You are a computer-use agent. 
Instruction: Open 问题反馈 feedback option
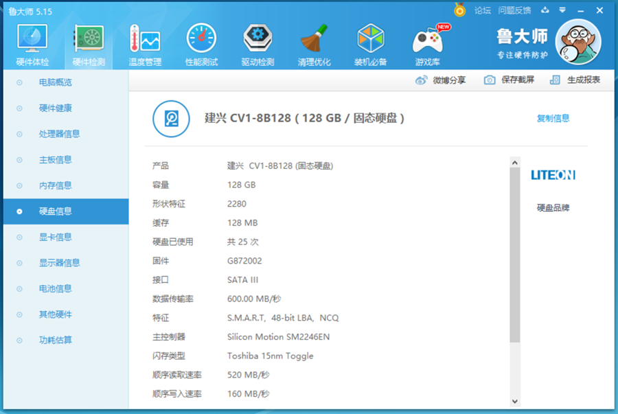[514, 10]
